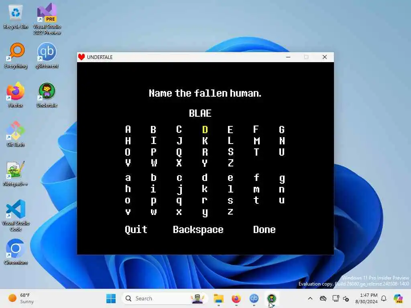The width and height of the screenshot is (411, 308).
Task: Pick lowercase letter p
Action: pos(154,201)
